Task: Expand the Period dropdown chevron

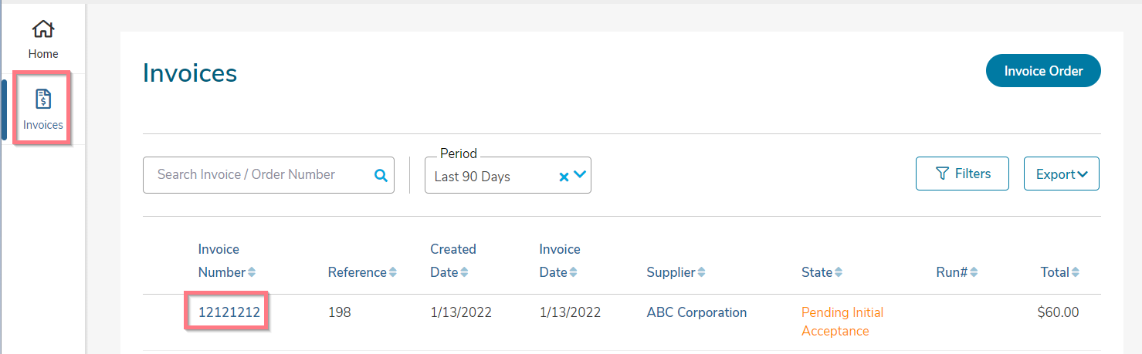Action: click(580, 175)
